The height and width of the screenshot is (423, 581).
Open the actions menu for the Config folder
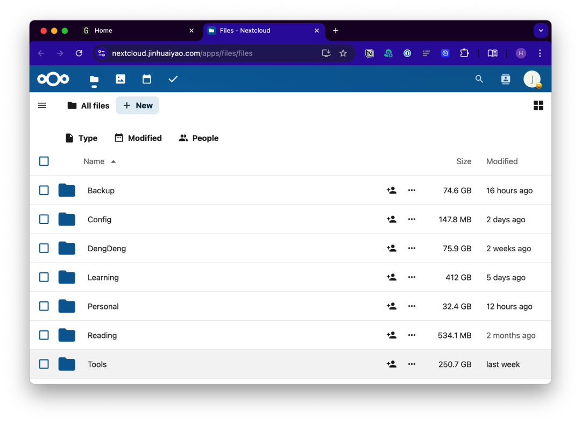pos(412,219)
